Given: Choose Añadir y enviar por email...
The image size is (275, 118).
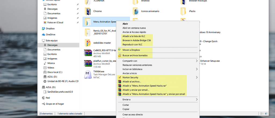Looking at the screenshot, I should click(x=136, y=90).
